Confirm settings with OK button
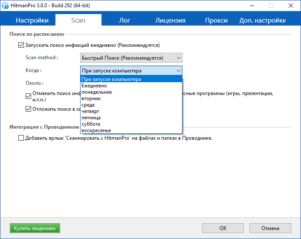This screenshot has height=239, width=301. [x=223, y=228]
